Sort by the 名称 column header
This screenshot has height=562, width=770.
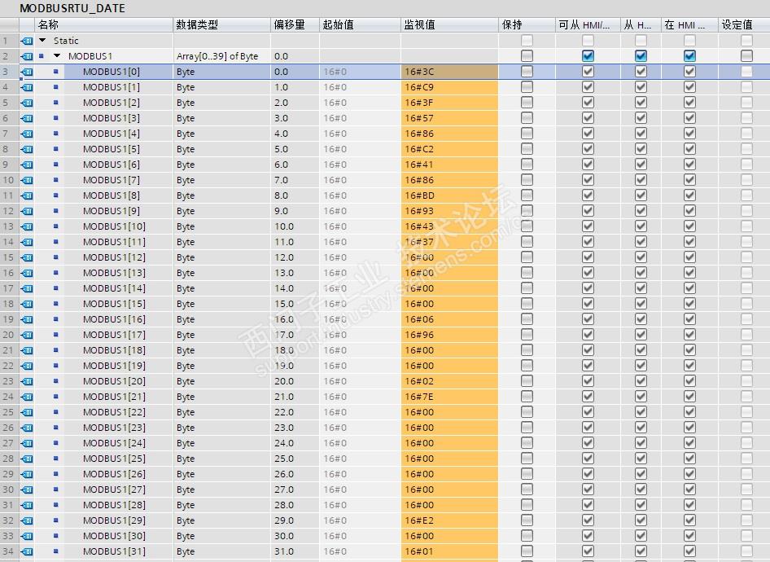pos(103,24)
